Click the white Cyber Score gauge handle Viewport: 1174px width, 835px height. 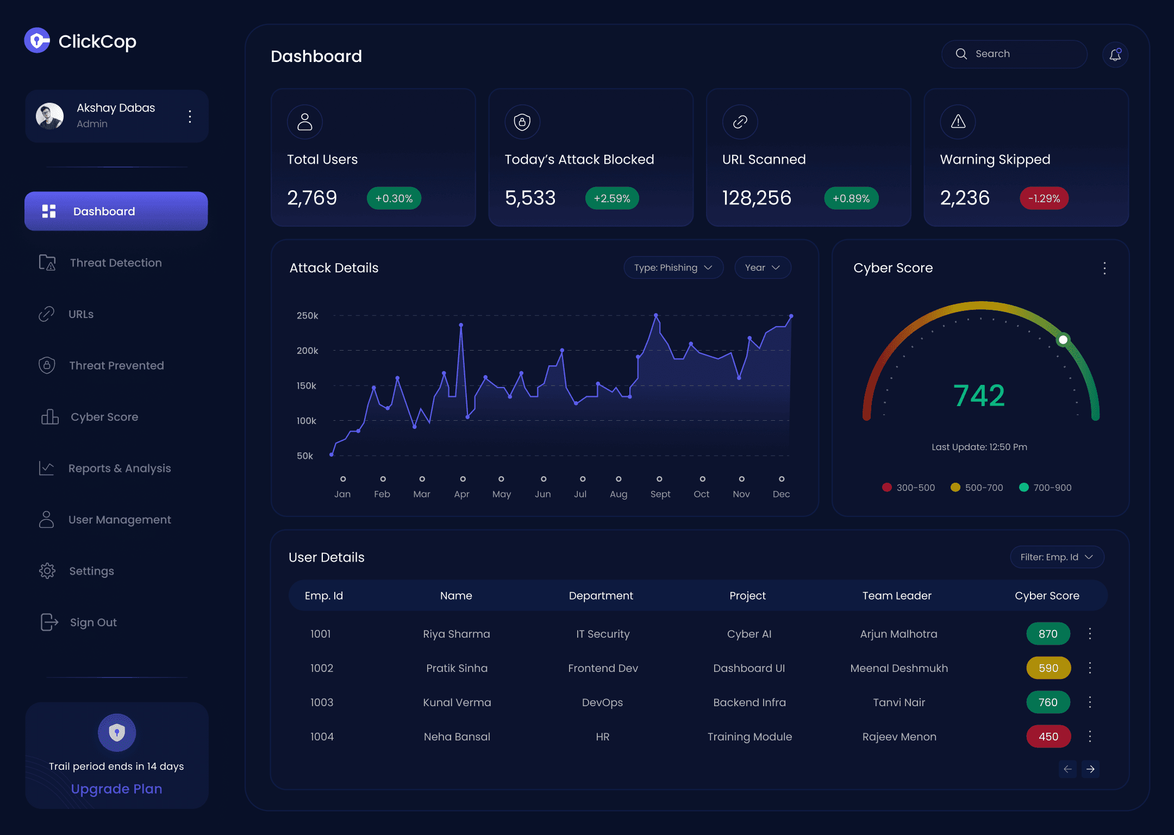[x=1063, y=340]
